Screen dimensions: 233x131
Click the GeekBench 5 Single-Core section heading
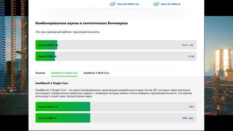coord(52,83)
